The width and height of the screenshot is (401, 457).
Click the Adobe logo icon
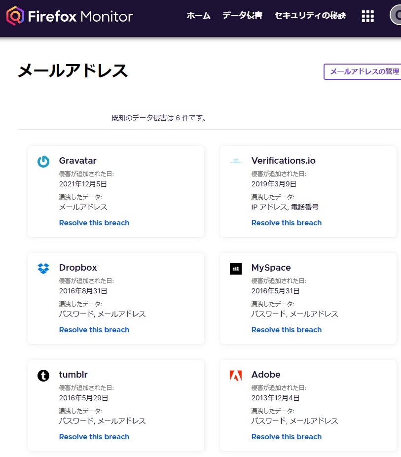tap(236, 375)
